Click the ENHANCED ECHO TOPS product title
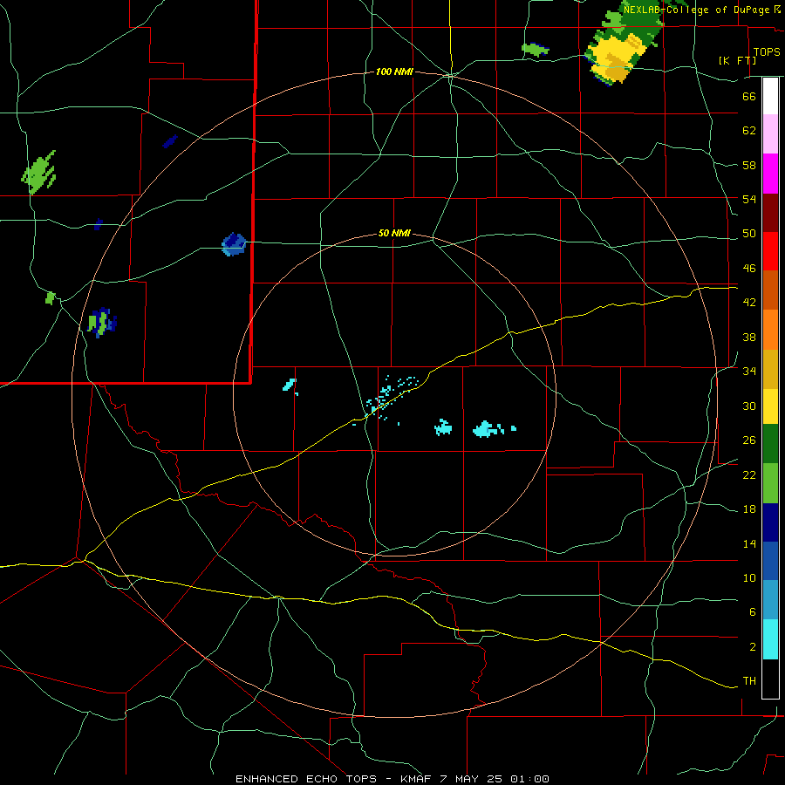Screen dimensions: 785x785 pos(305,779)
